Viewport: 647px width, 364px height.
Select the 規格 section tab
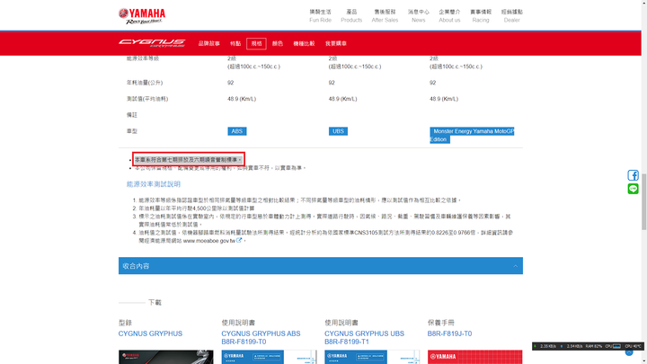click(x=256, y=43)
